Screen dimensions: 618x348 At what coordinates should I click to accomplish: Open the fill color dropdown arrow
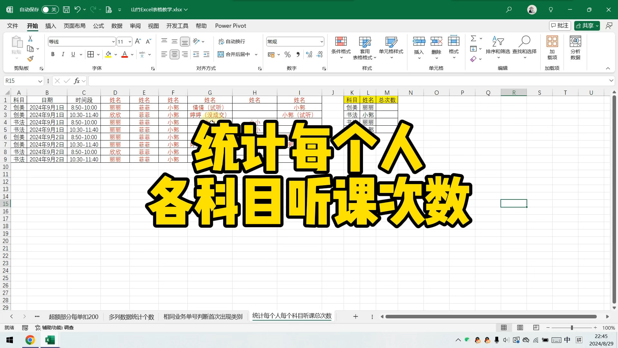115,54
